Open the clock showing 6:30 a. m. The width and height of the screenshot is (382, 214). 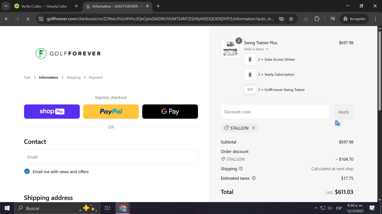pyautogui.click(x=355, y=208)
